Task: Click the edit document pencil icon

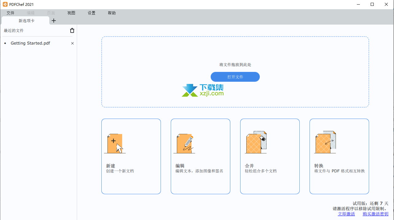Action: 185,143
